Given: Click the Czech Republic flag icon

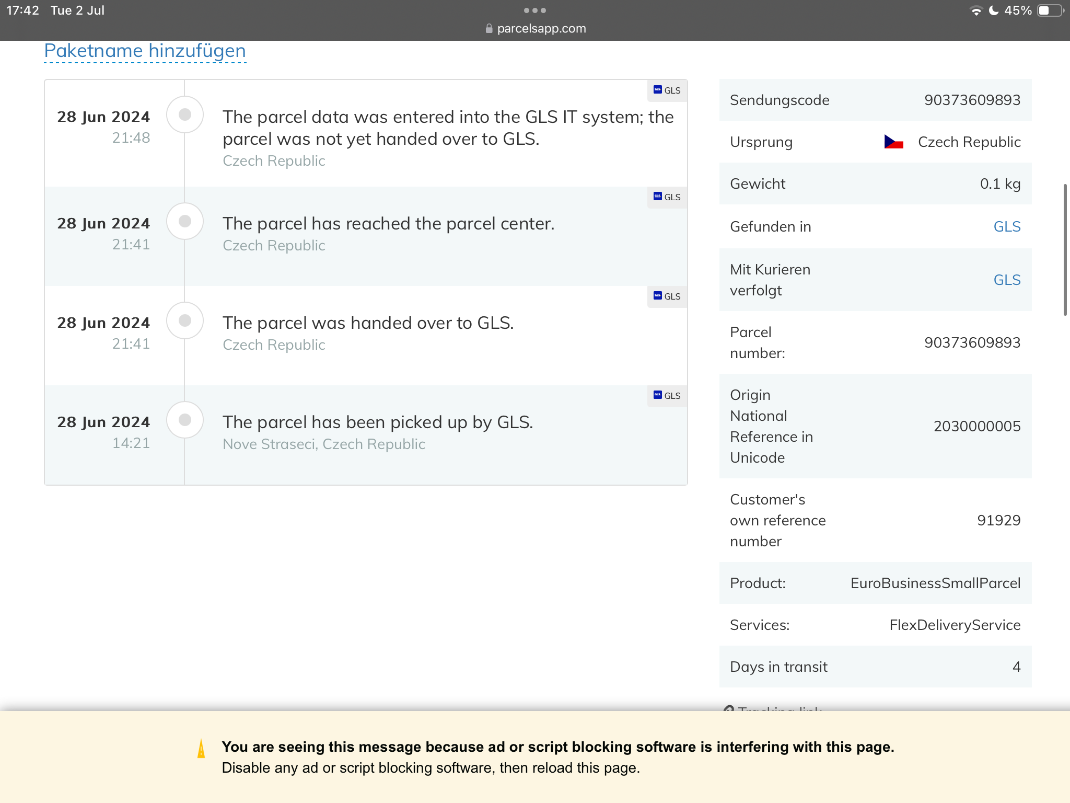Looking at the screenshot, I should pos(893,142).
